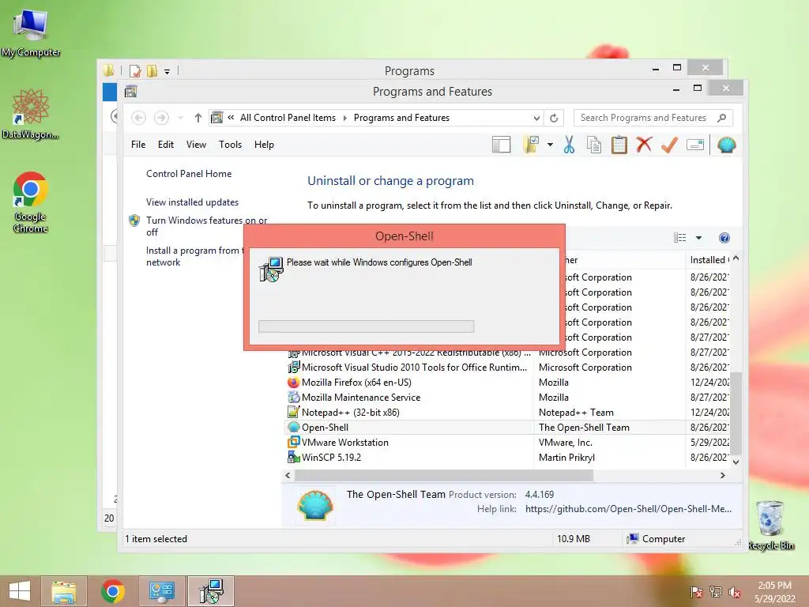This screenshot has width=809, height=607.
Task: Expand the address bar history dropdown
Action: 536,119
